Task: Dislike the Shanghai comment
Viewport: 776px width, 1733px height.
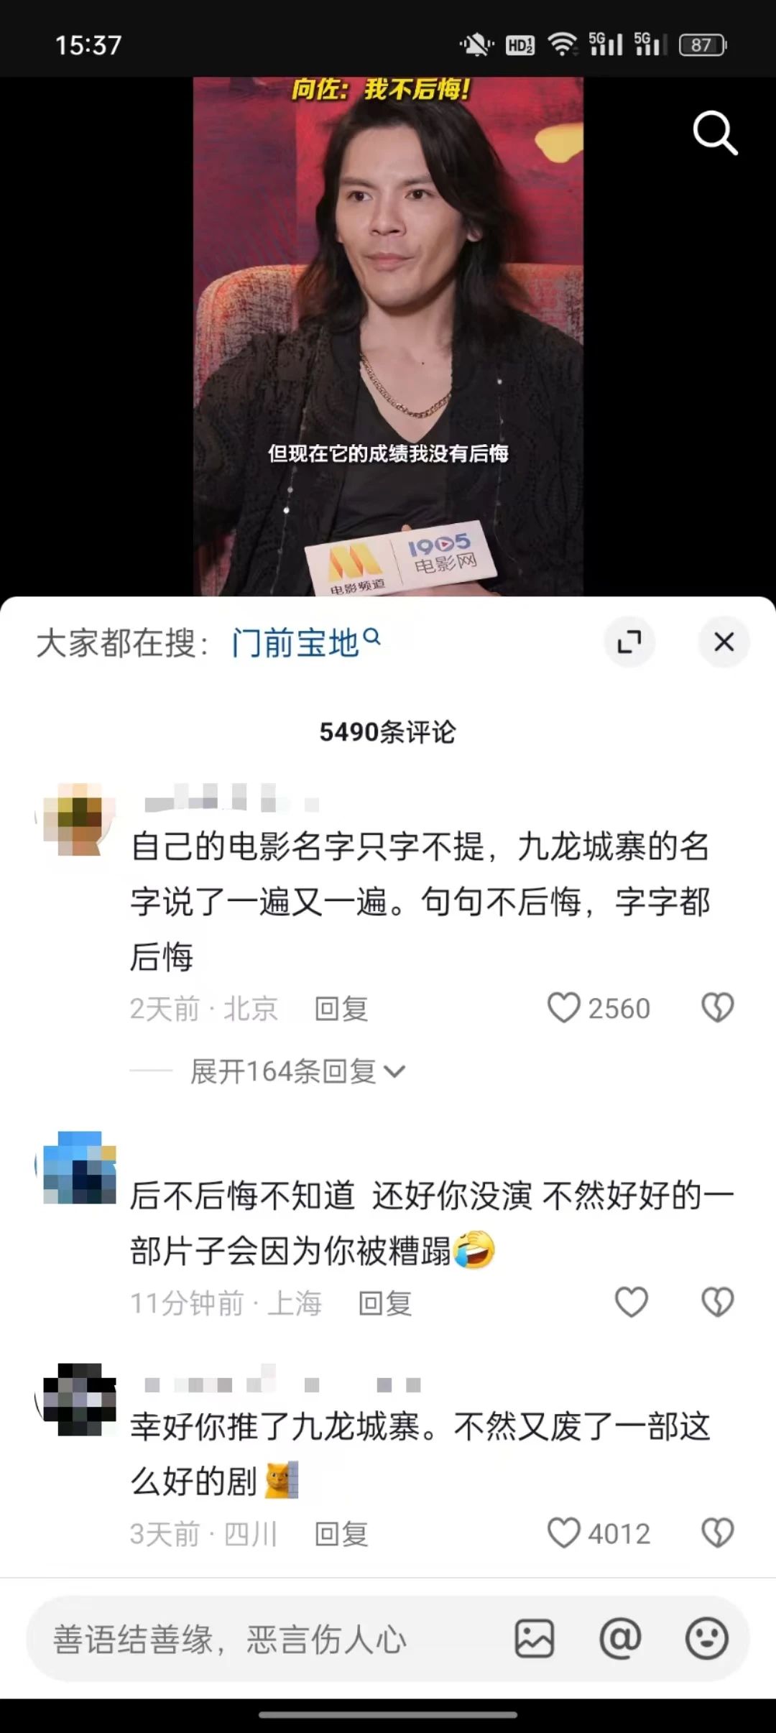Action: pos(717,1302)
